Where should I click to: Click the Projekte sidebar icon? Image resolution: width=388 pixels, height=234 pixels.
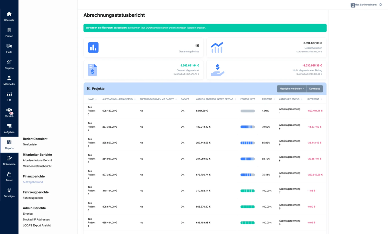(x=9, y=62)
